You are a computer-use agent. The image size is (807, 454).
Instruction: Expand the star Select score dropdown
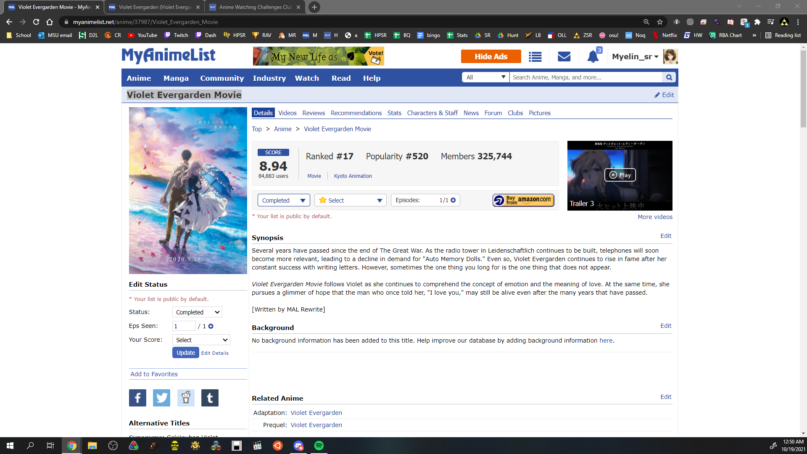point(350,200)
